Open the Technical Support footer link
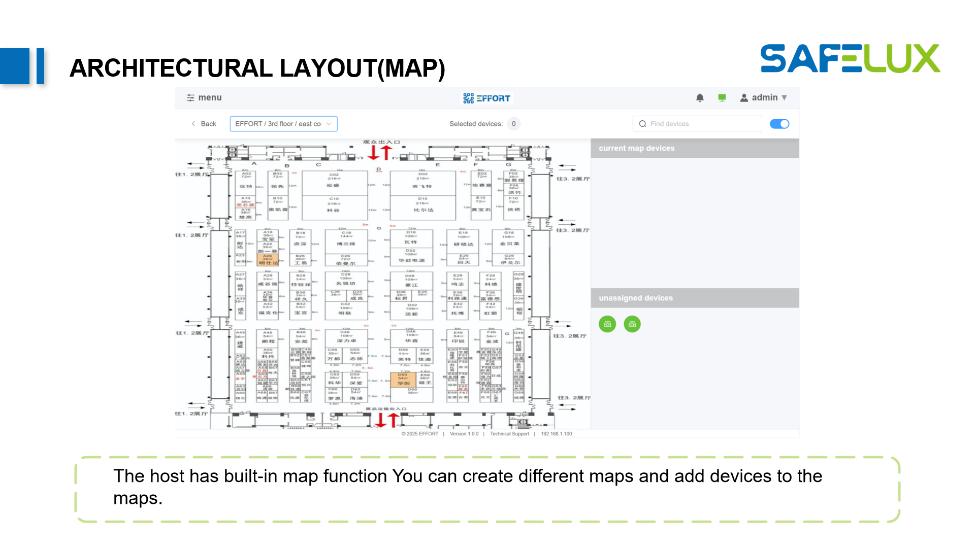This screenshot has height=548, width=975. coord(509,434)
